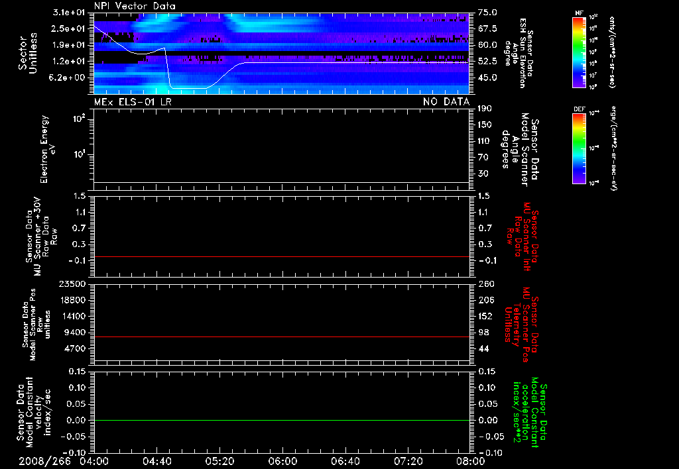Click the '1.2e+01' sector tick label
The height and width of the screenshot is (469, 679).
pos(68,62)
